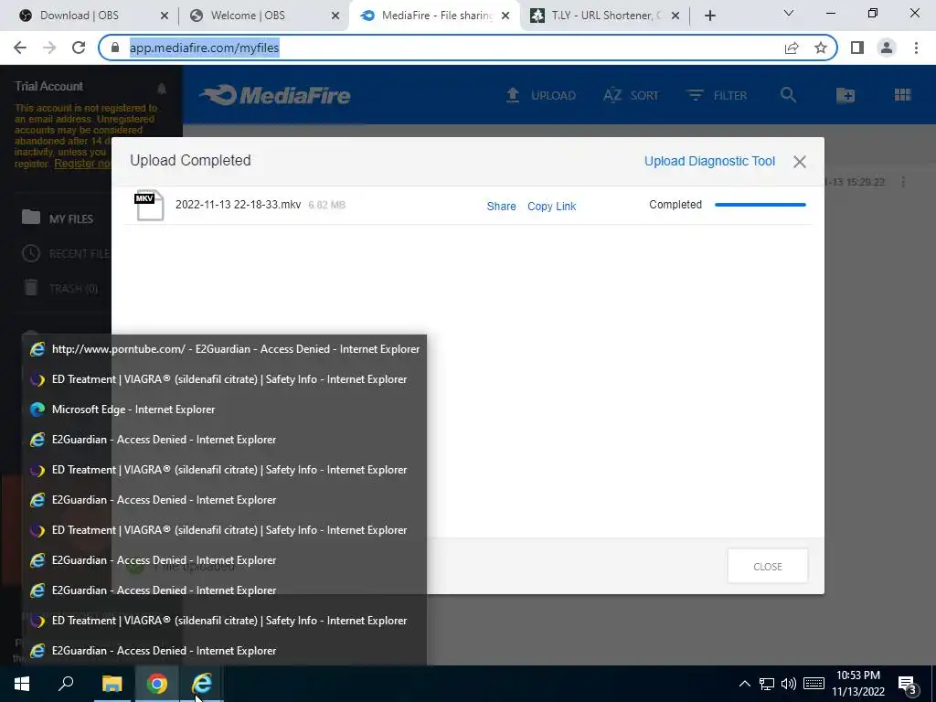The height and width of the screenshot is (702, 936).
Task: Open MY FILES in the sidebar
Action: coord(58,218)
